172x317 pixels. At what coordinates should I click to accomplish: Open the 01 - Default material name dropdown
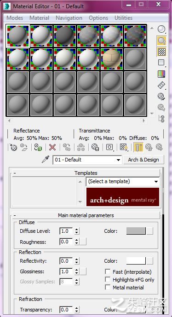click(x=87, y=160)
